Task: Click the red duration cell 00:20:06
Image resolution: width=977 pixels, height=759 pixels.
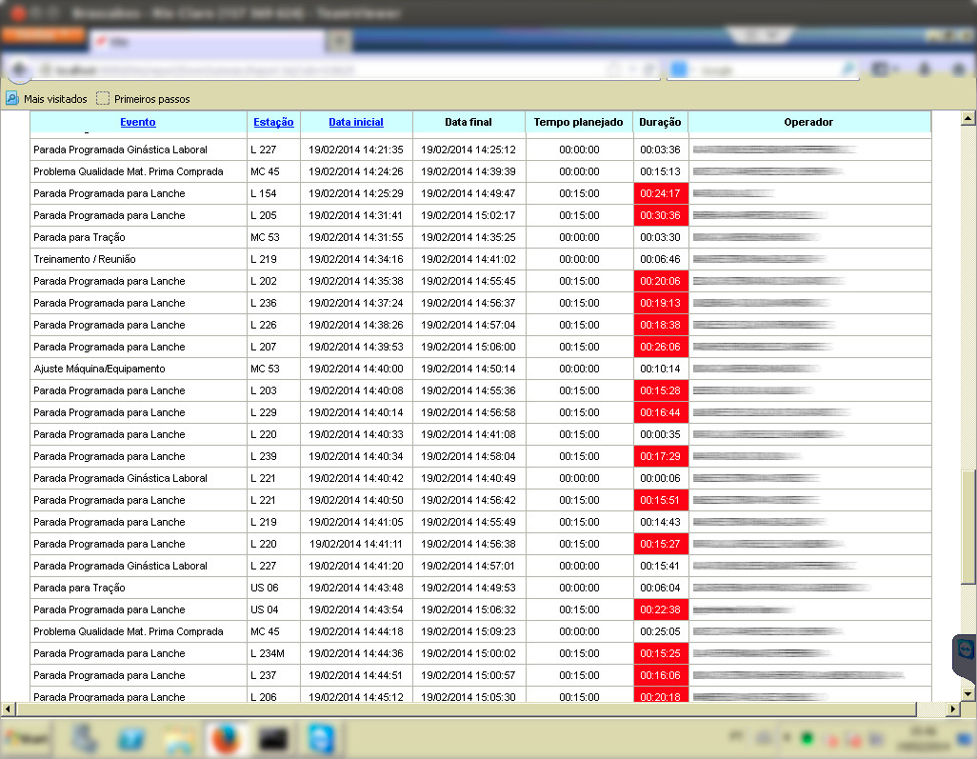Action: coord(661,281)
